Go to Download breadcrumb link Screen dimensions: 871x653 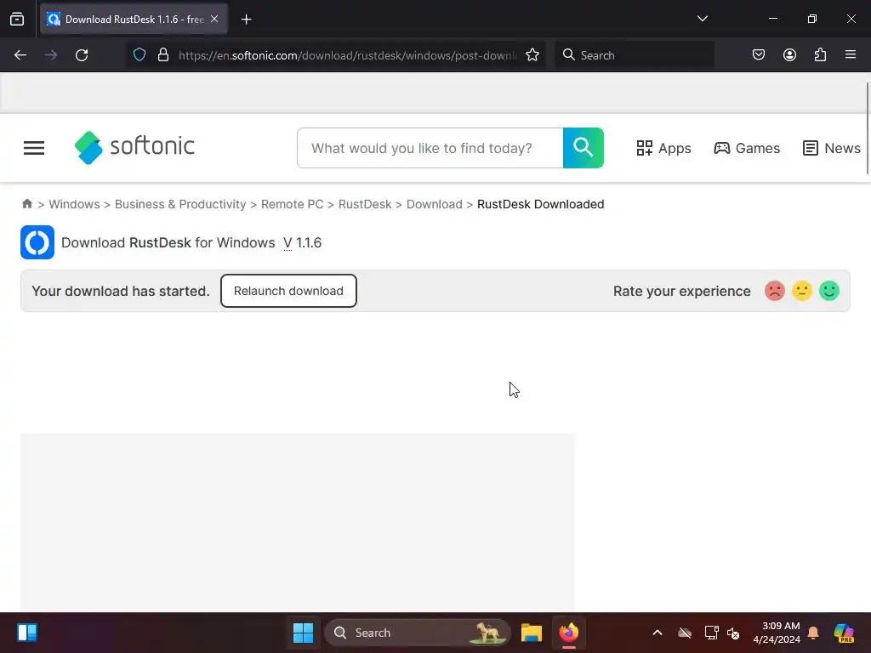[x=435, y=204]
